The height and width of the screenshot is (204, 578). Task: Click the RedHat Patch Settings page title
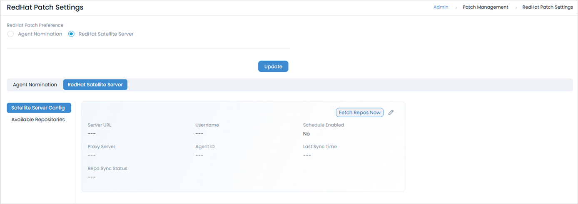pyautogui.click(x=45, y=7)
